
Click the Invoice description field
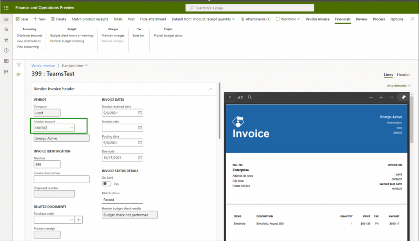pyautogui.click(x=61, y=179)
